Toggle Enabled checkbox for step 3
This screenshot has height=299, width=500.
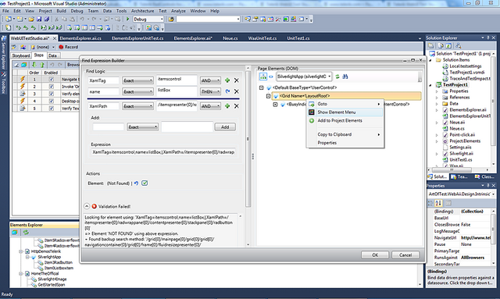pos(52,94)
